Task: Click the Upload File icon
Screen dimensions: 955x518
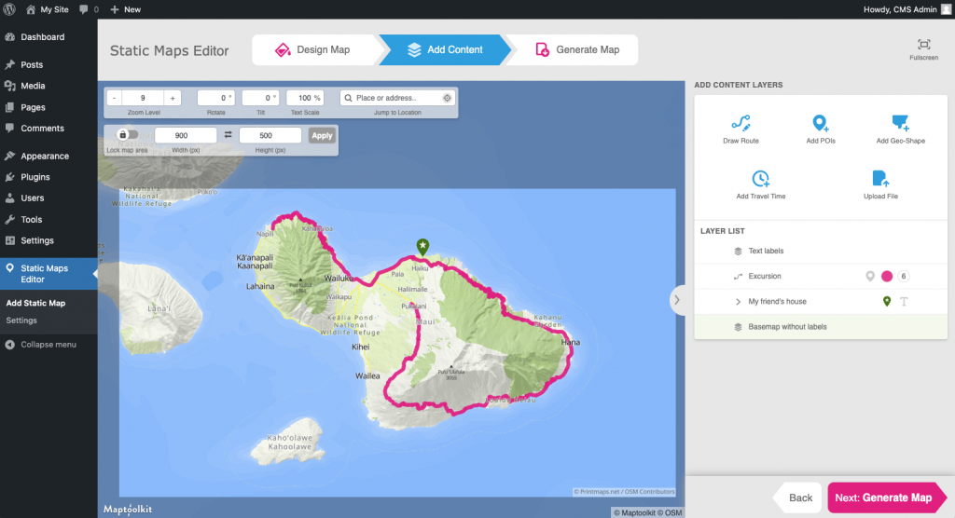Action: coord(879,179)
